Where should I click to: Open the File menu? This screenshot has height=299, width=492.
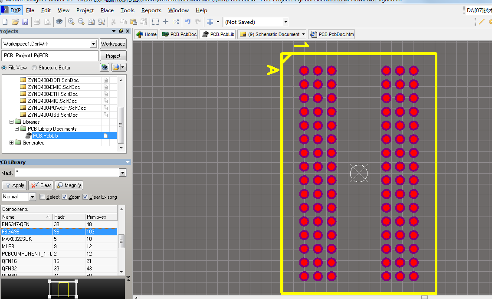30,10
